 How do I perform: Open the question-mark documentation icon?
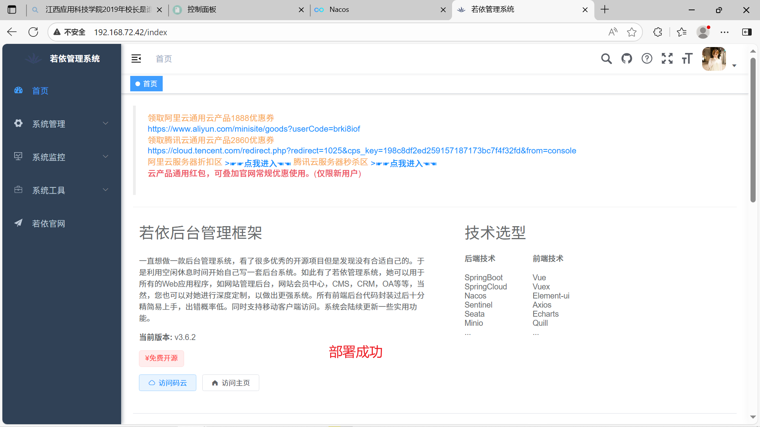(647, 59)
